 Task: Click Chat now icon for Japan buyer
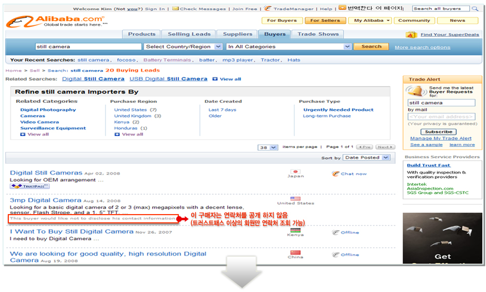coord(336,174)
